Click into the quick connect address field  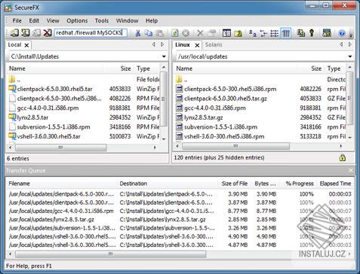click(x=91, y=33)
